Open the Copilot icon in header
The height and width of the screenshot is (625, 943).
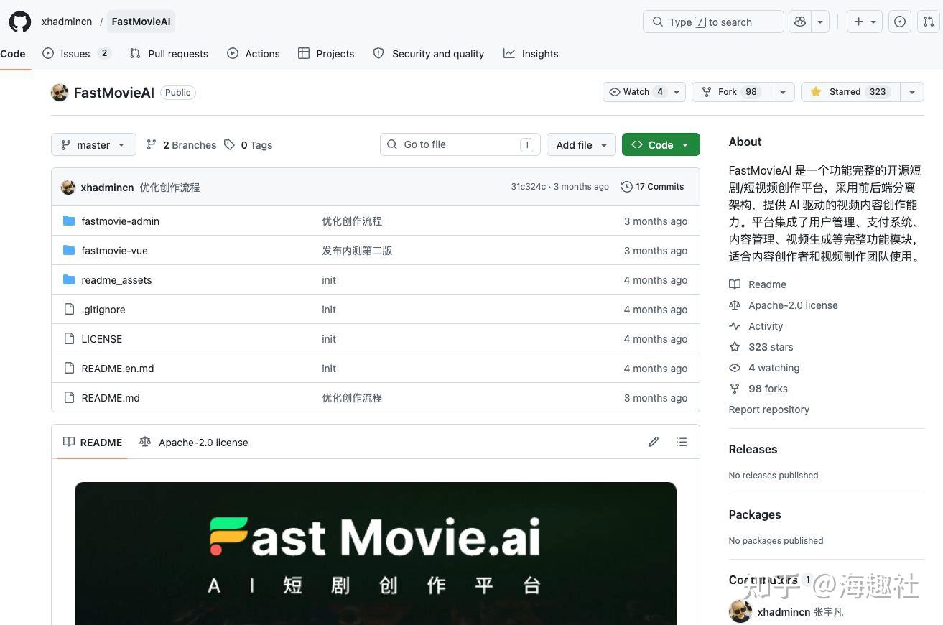[800, 22]
